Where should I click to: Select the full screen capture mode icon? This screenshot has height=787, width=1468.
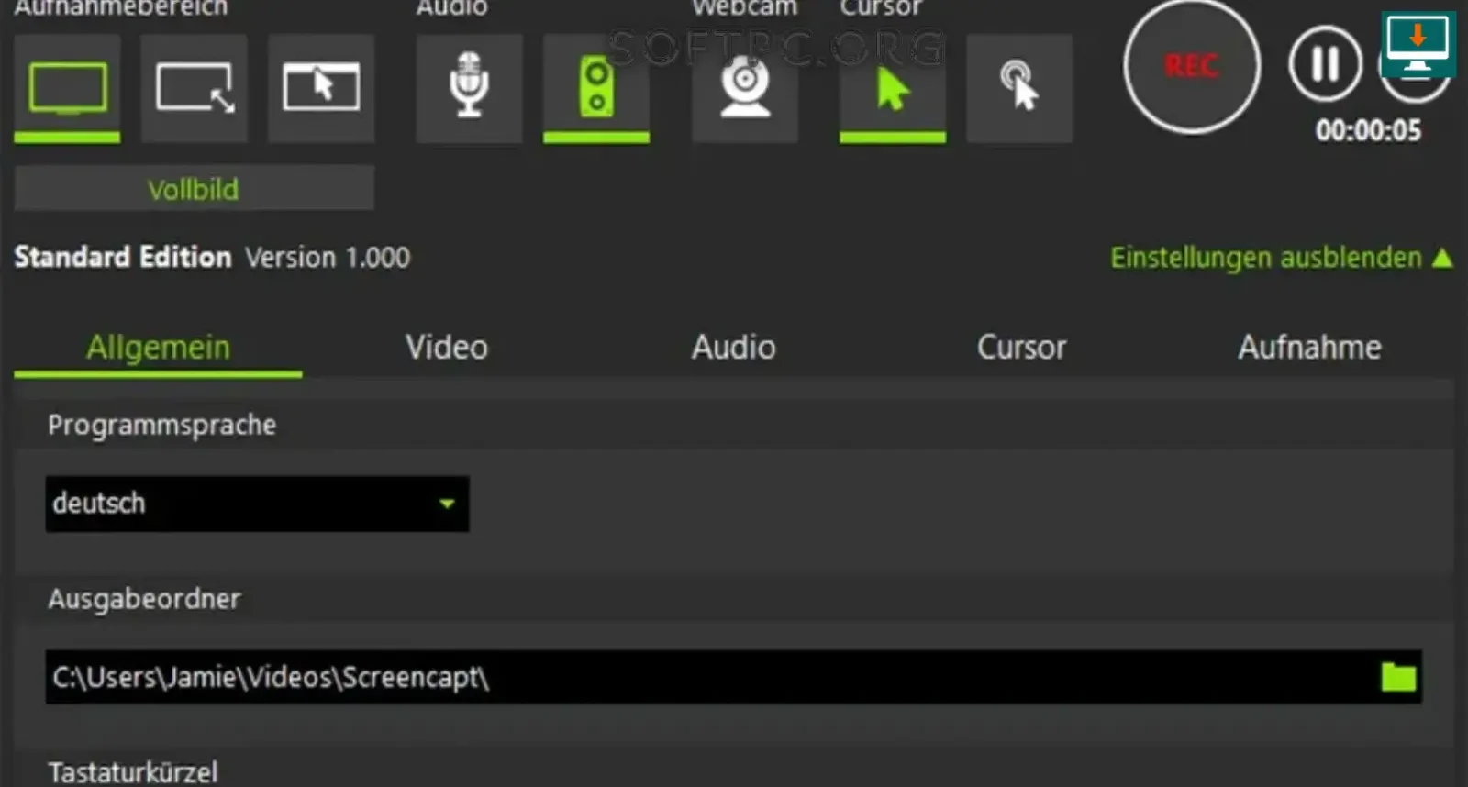point(67,89)
